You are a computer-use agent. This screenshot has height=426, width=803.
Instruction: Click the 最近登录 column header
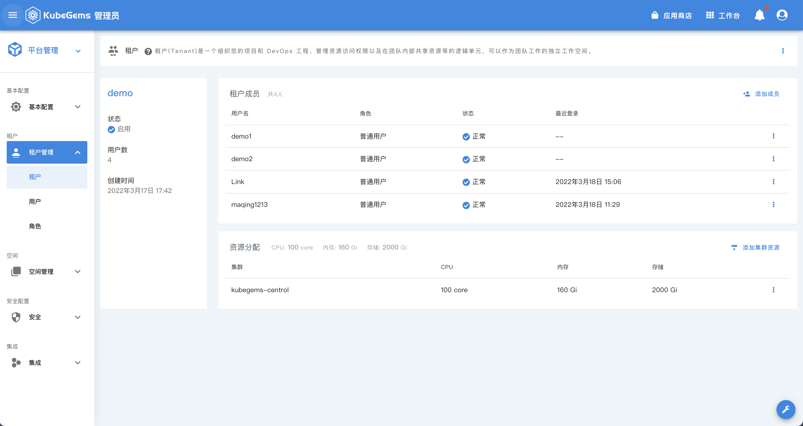tap(567, 113)
